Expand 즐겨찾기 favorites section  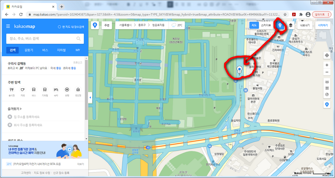tap(15, 109)
